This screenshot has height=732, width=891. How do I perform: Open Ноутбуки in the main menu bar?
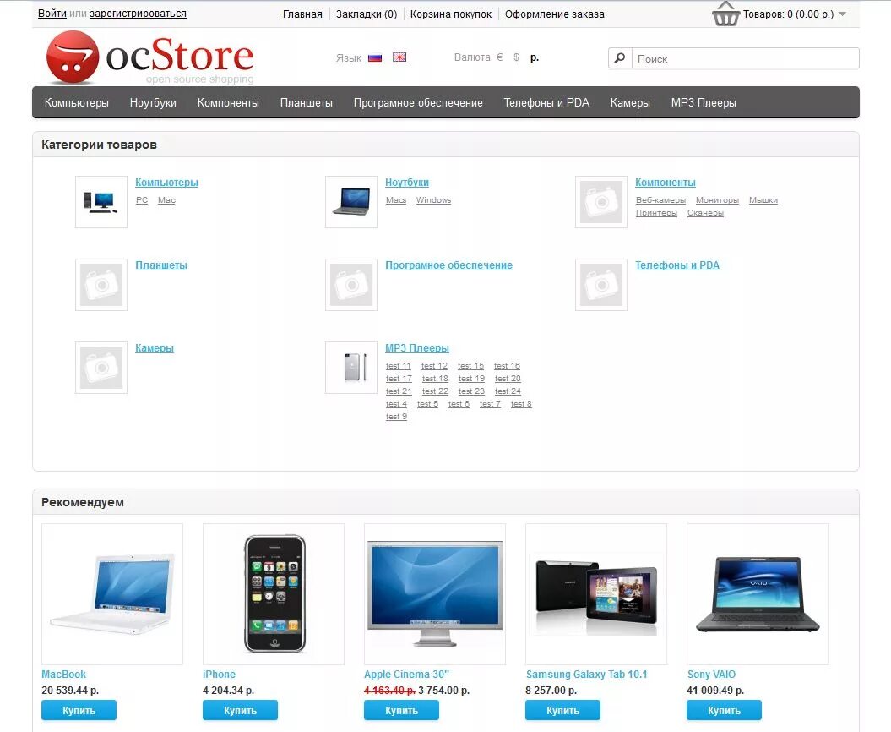coord(153,103)
